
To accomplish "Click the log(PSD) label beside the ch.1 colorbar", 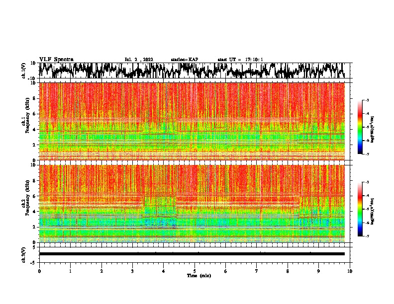I will point(373,129).
